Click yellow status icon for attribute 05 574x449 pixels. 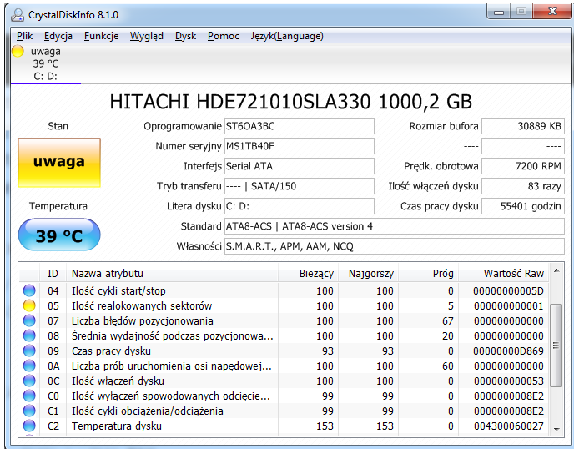pyautogui.click(x=29, y=305)
